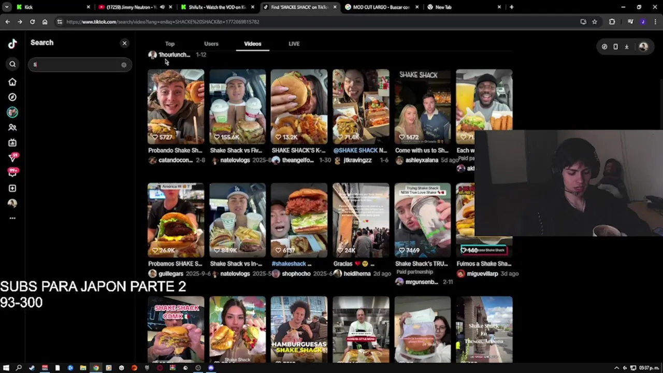
Task: Open the browser Extensions puzzle icon
Action: 612,22
